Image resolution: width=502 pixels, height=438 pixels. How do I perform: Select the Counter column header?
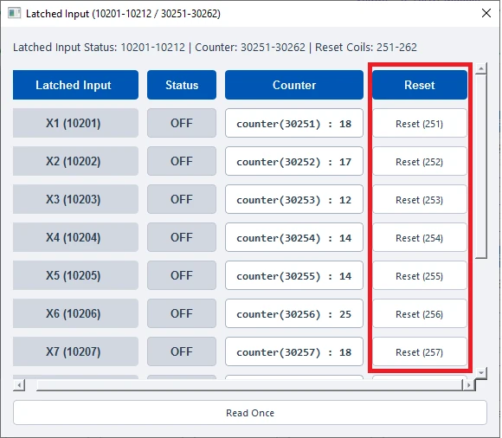point(294,85)
